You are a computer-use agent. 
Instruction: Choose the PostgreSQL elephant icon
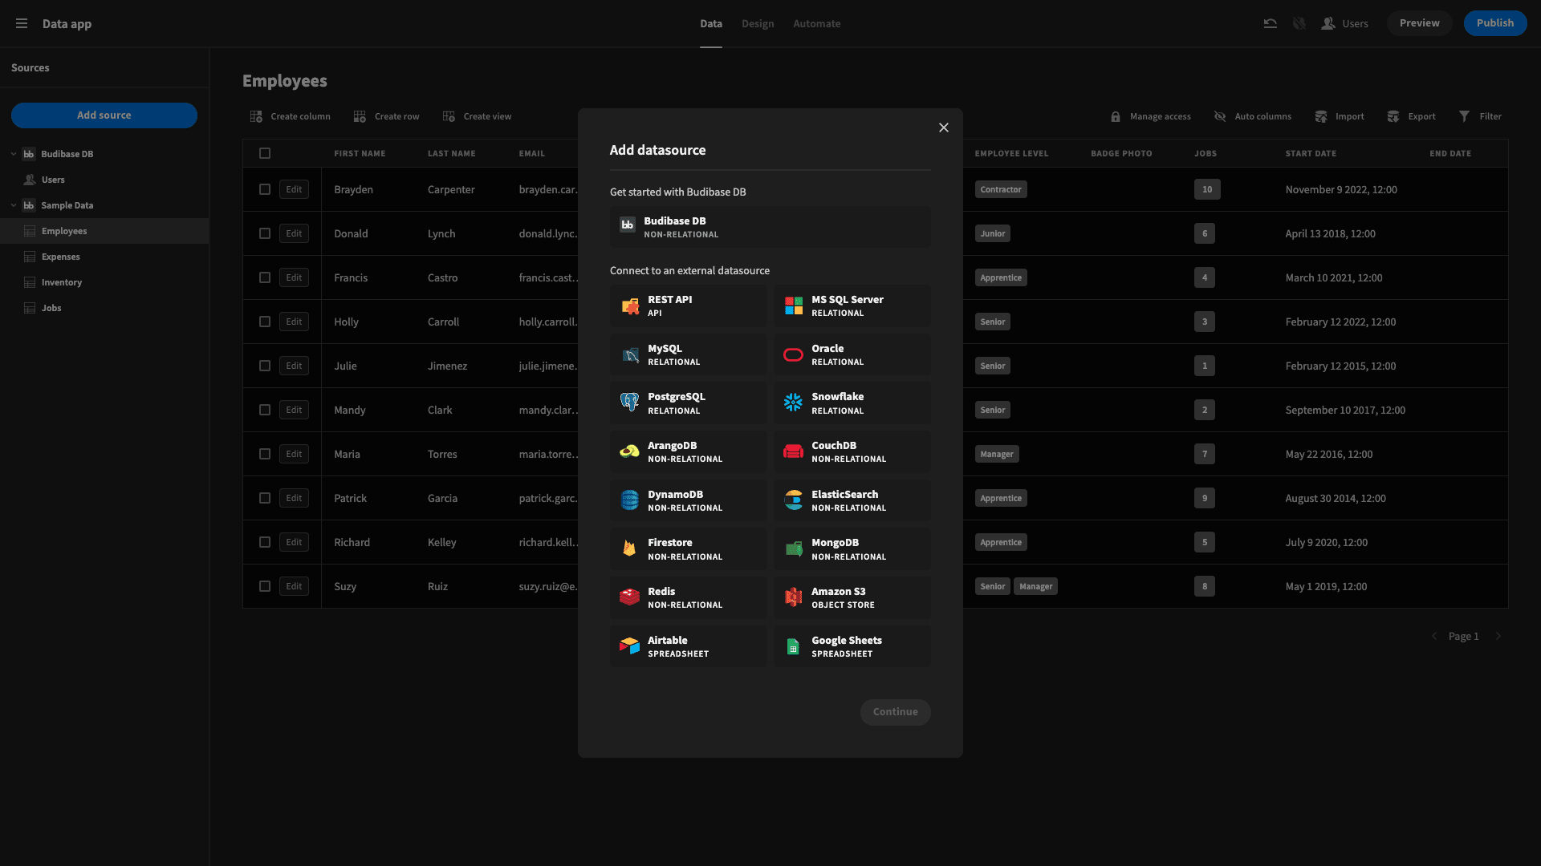(x=630, y=403)
